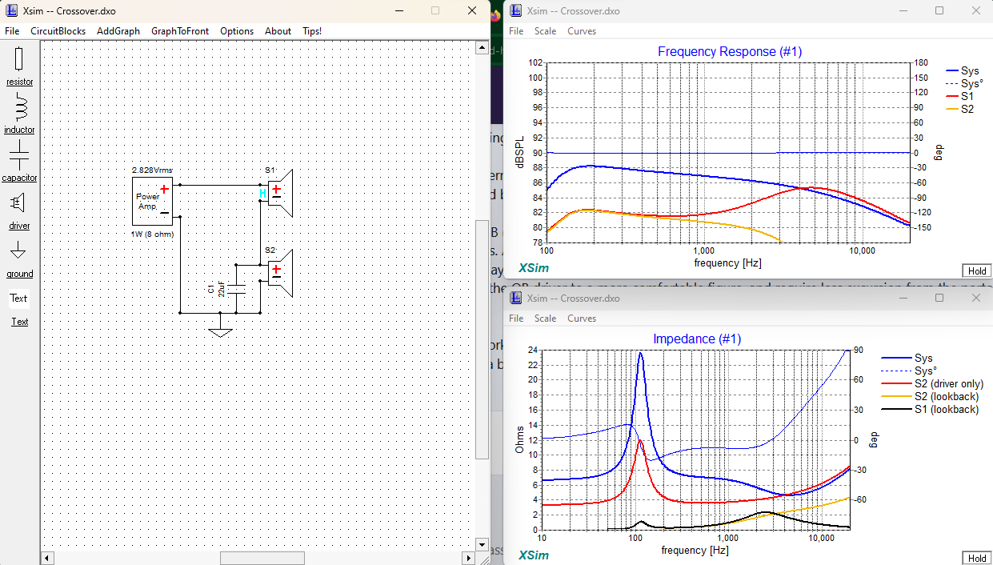Click the Impedance (#1) title

click(697, 339)
